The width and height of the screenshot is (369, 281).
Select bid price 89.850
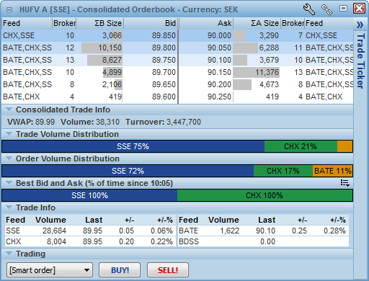pyautogui.click(x=164, y=35)
